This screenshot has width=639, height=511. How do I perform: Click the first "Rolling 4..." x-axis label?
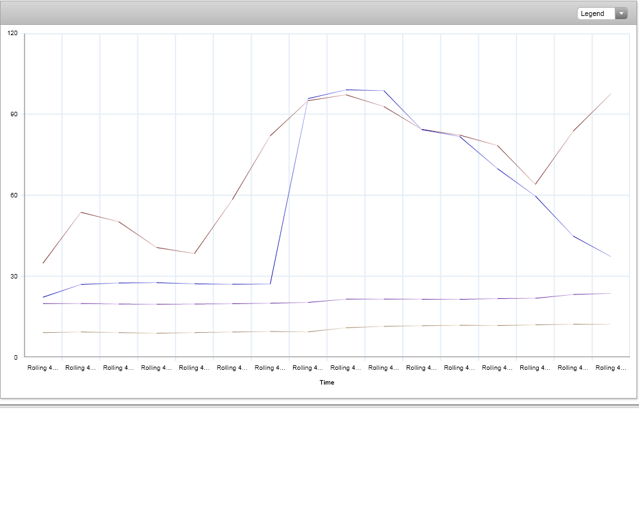click(43, 368)
